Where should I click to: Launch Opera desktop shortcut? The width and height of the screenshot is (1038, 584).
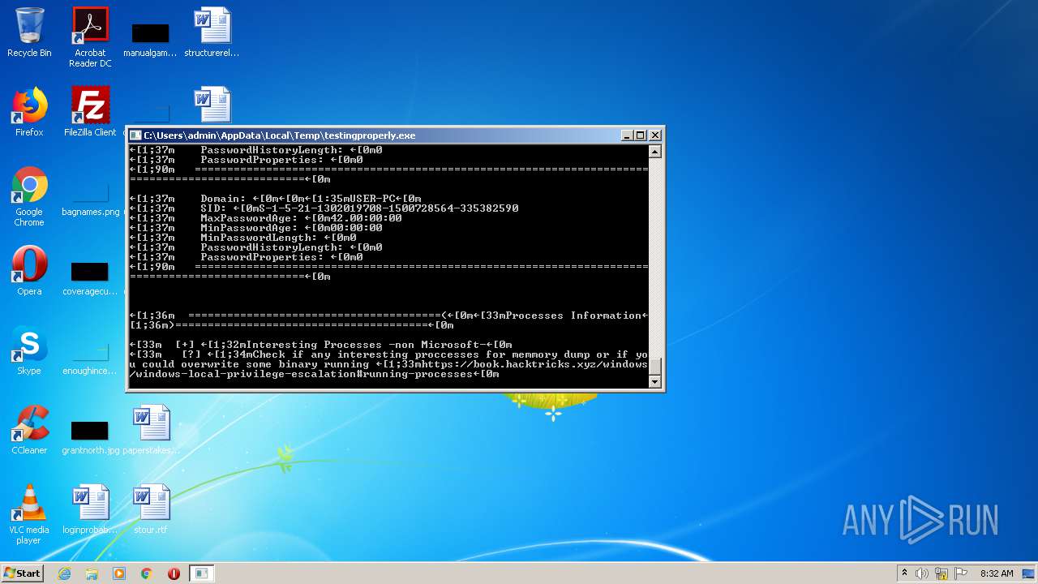point(29,271)
